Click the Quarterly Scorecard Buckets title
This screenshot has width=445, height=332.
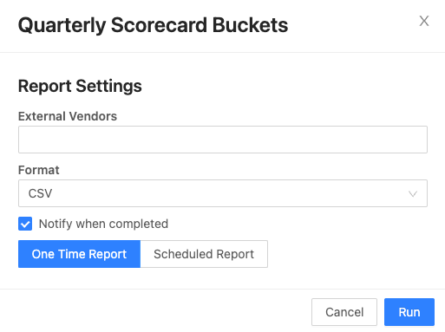[153, 25]
